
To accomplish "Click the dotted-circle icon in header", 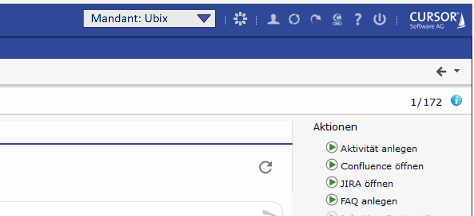I will 241,20.
